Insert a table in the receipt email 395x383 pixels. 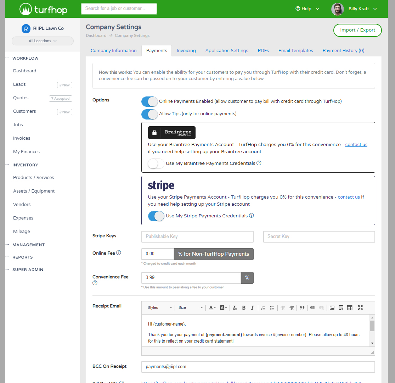[x=350, y=308]
